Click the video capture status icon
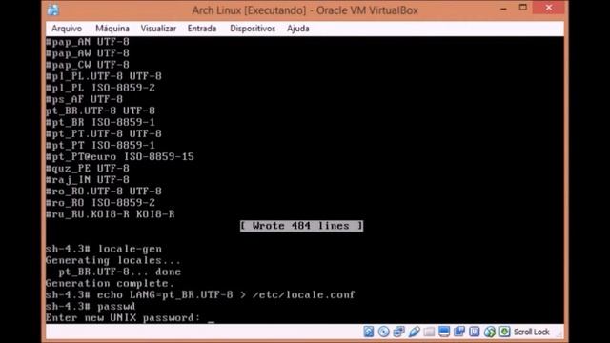 tap(459, 332)
